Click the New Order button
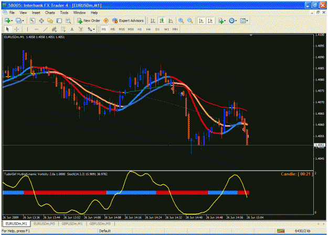 [89, 20]
